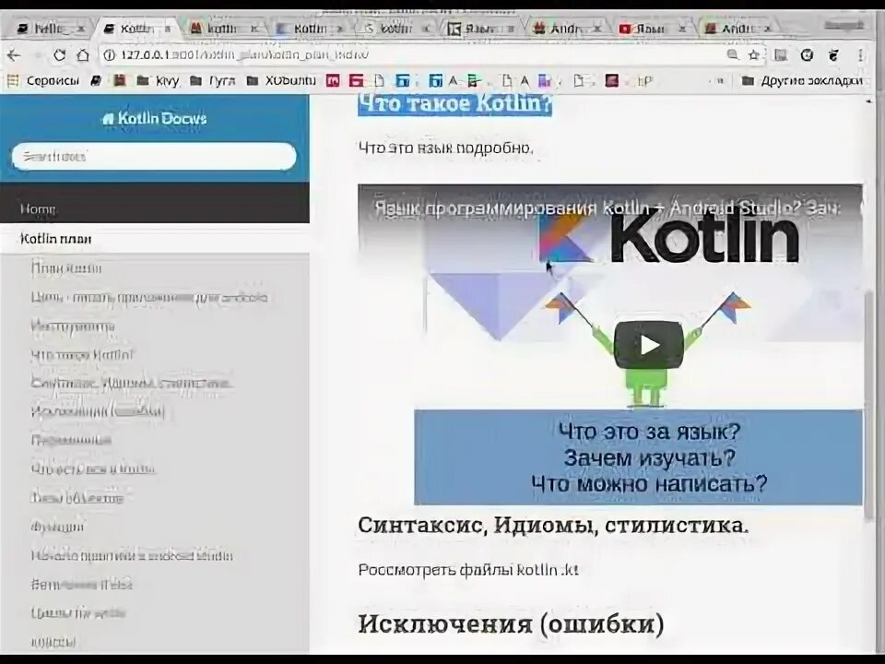Select Kotlin план in the sidebar
The image size is (885, 664).
[x=155, y=239]
